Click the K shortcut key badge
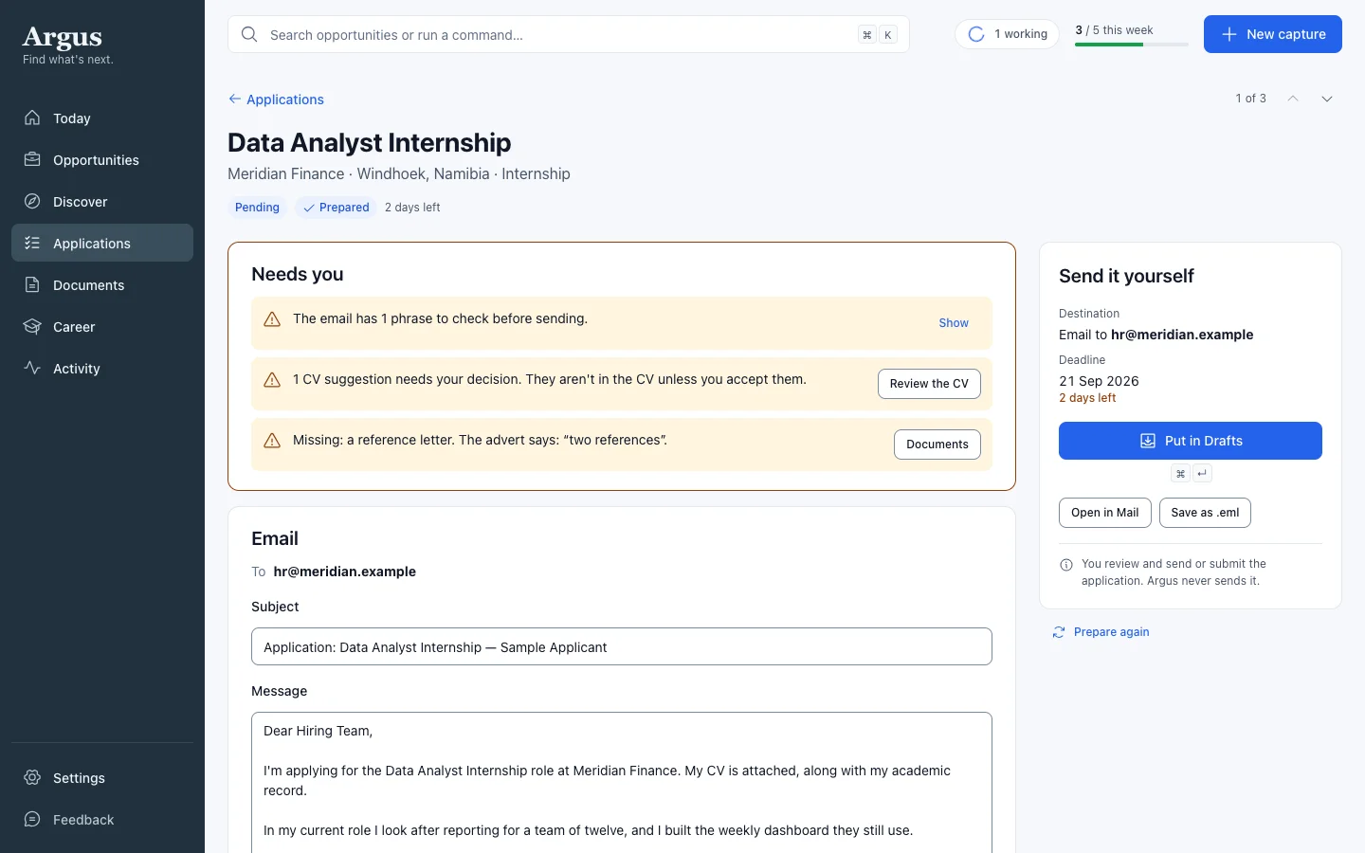The image size is (1365, 853). pos(888,35)
